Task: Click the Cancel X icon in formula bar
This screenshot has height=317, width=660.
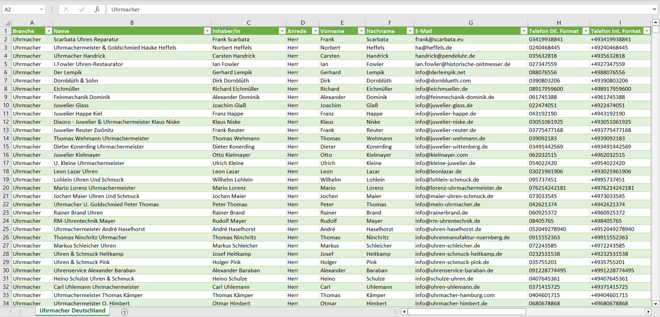Action: click(66, 9)
